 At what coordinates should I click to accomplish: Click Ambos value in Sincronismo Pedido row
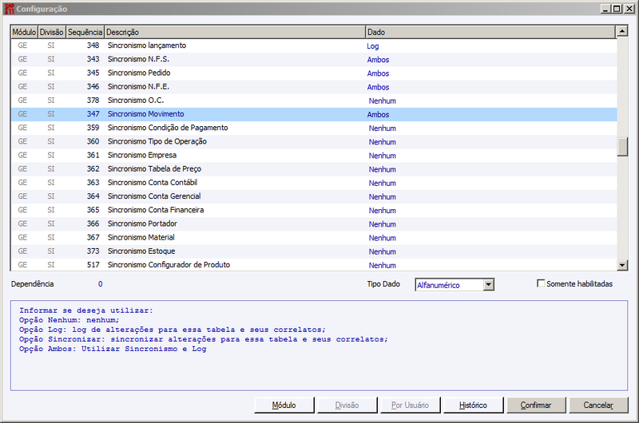pyautogui.click(x=378, y=73)
